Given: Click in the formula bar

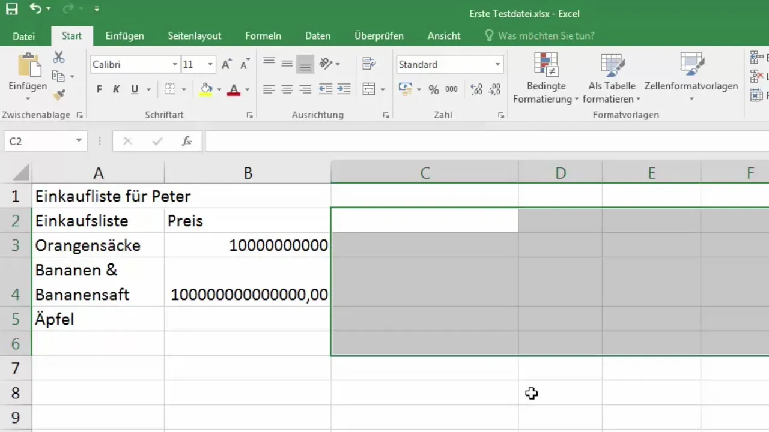Looking at the screenshot, I should [487, 142].
